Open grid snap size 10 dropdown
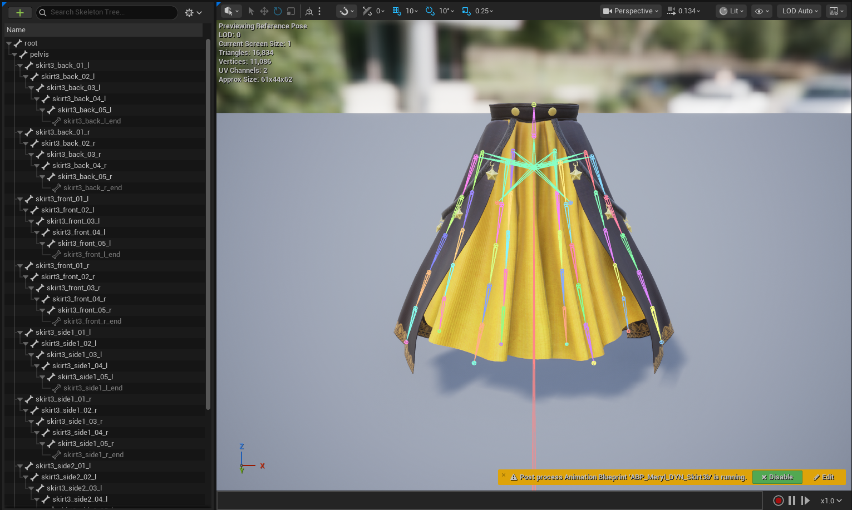The height and width of the screenshot is (510, 852). 412,11
